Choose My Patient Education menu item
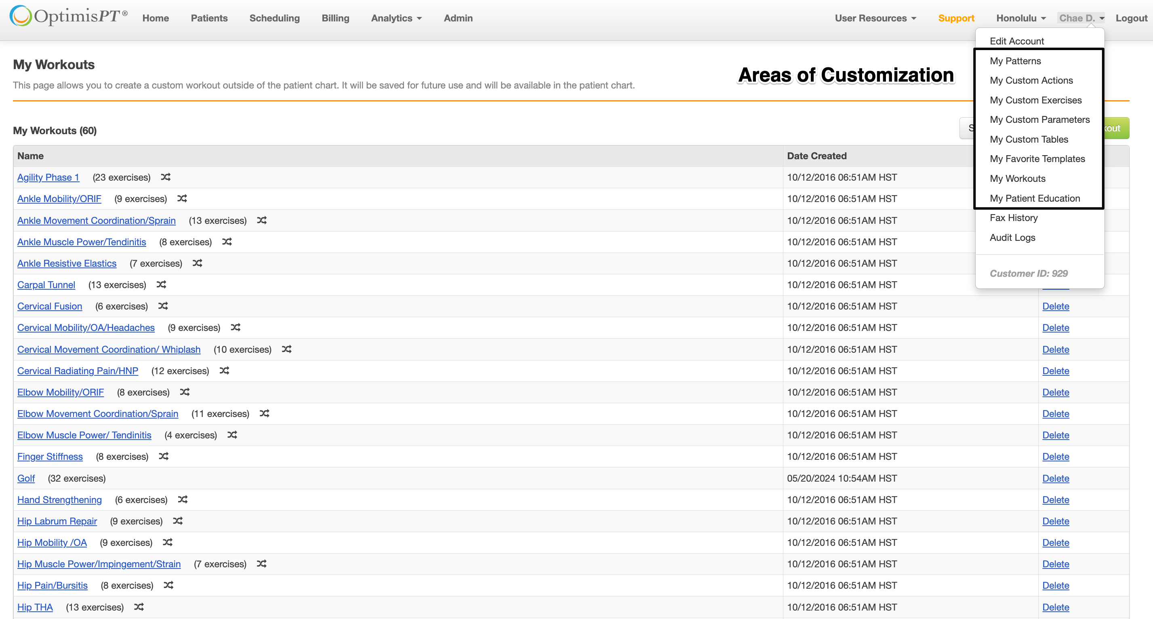This screenshot has height=619, width=1153. 1034,198
